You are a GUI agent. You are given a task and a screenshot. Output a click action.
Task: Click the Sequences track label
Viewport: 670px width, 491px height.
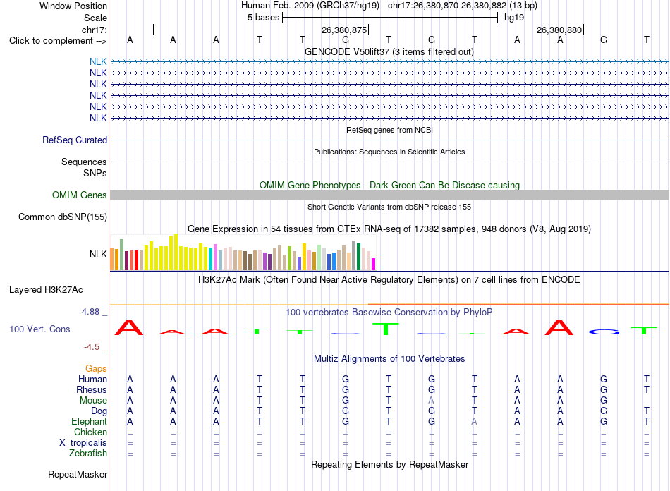tap(84, 162)
